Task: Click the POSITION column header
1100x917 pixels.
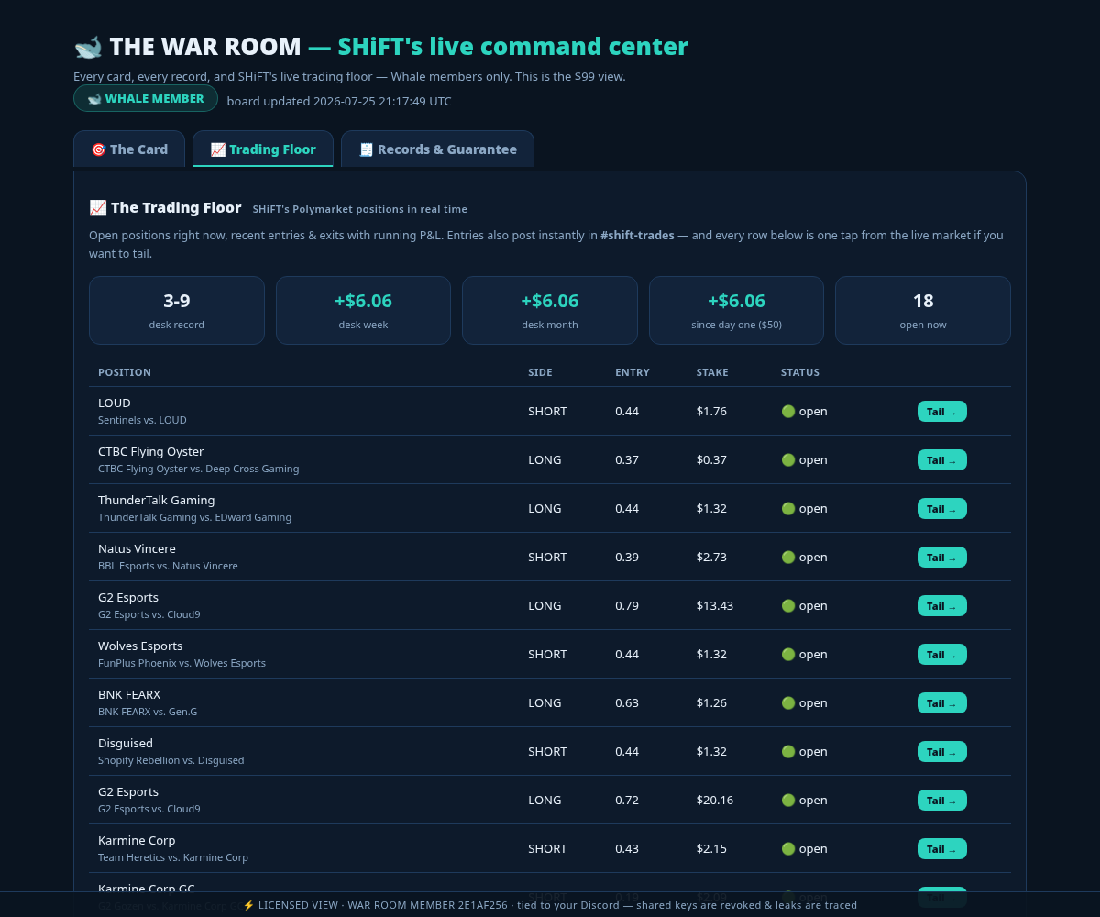Action: 125,372
